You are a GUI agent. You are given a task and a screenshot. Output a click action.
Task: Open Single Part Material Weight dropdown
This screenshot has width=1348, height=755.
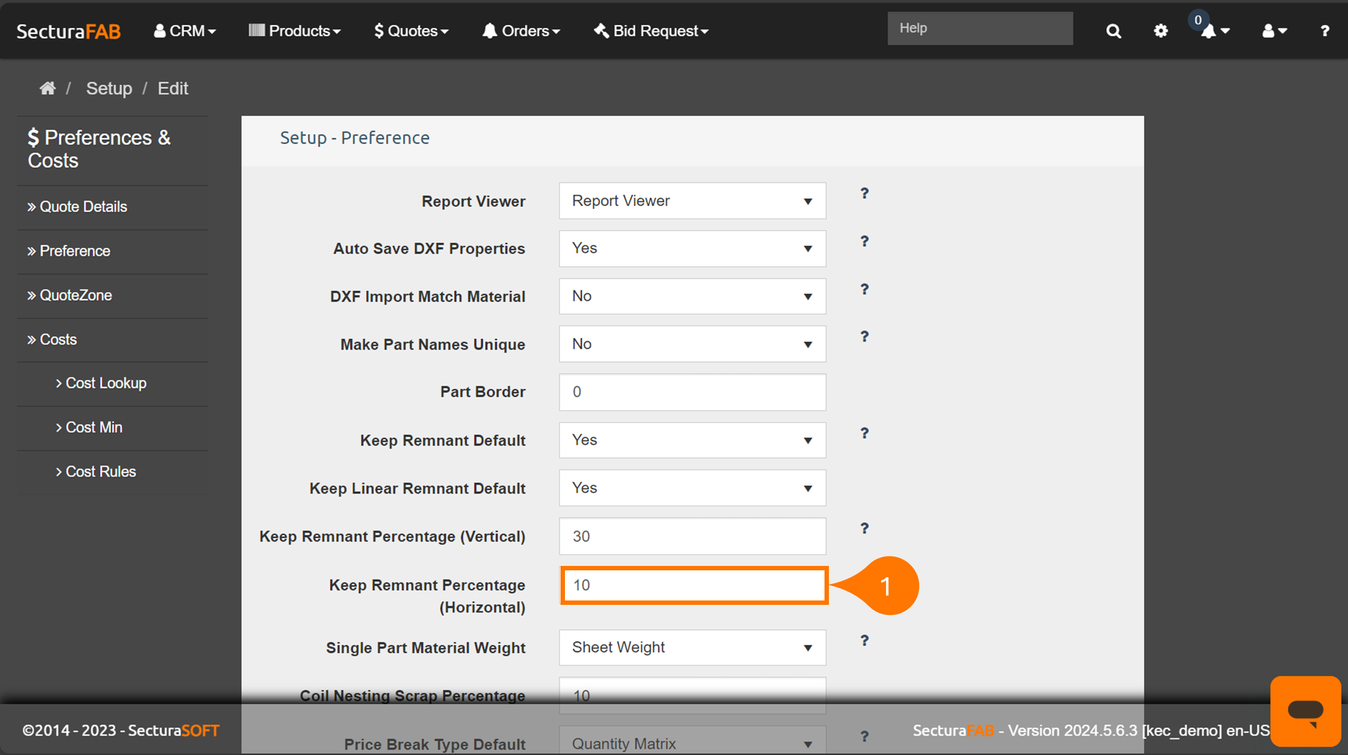(x=692, y=648)
